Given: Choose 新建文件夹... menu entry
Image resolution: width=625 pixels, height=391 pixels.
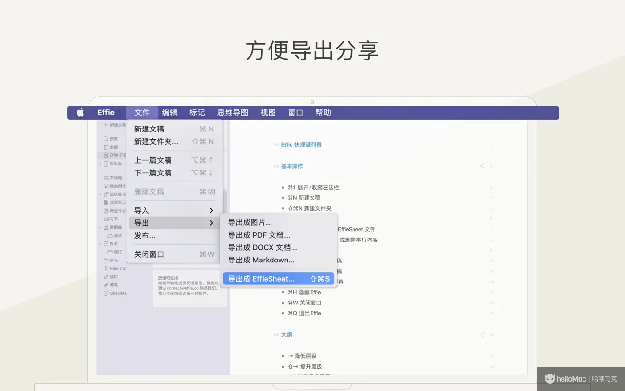Looking at the screenshot, I should 174,142.
